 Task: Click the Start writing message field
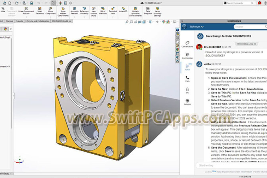[231, 165]
